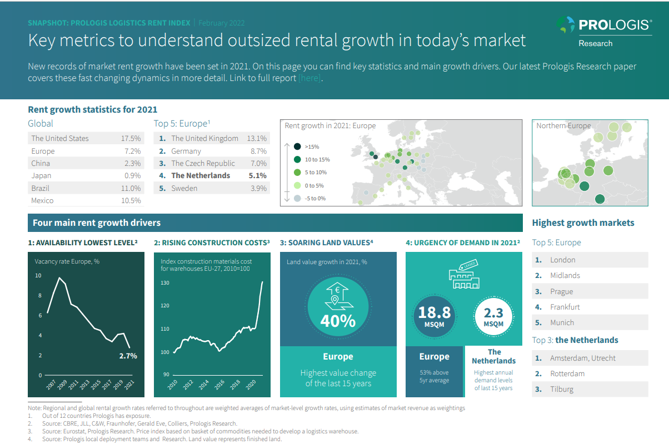Image resolution: width=669 pixels, height=445 pixels.
Task: Click Highest annual demand levels text
Action: [493, 380]
